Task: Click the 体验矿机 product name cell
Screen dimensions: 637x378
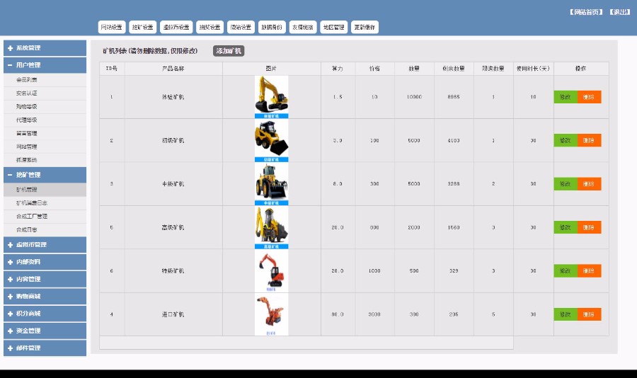Action: 173,97
